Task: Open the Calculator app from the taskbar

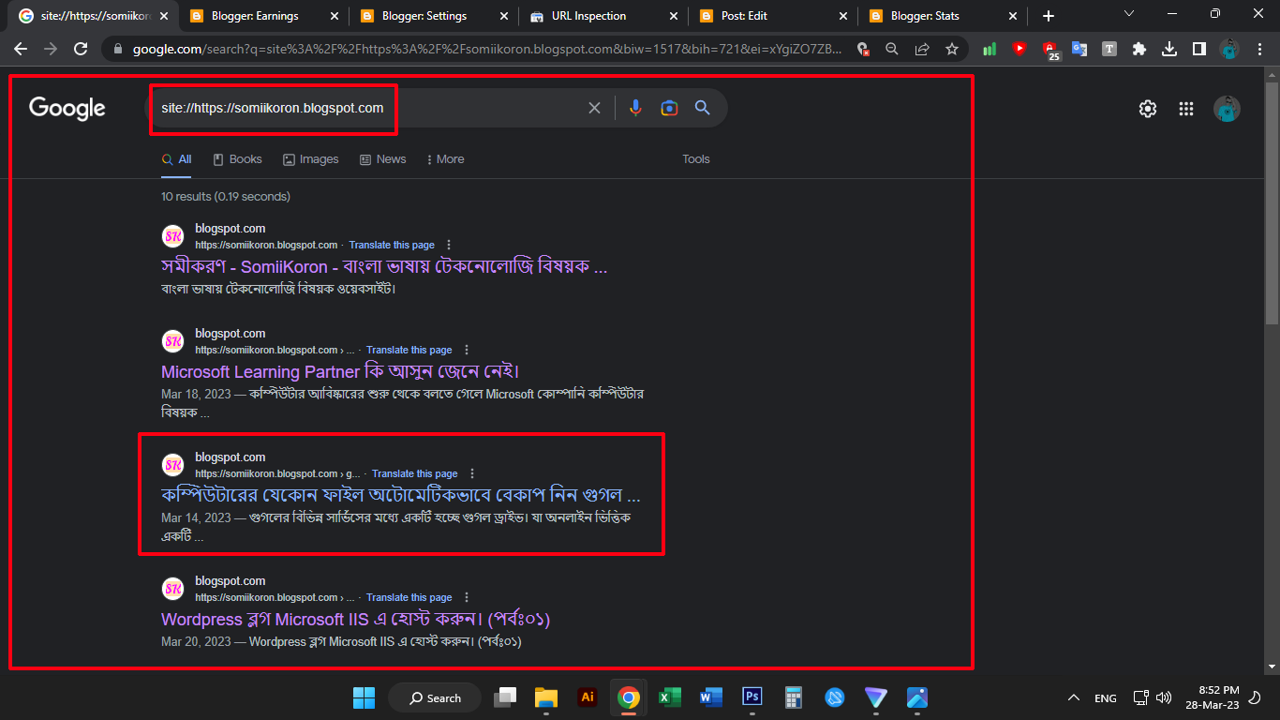Action: click(794, 697)
